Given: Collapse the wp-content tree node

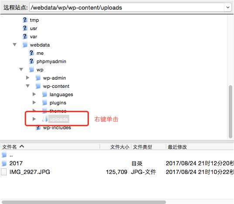Looking at the screenshot, I should click(27, 86).
